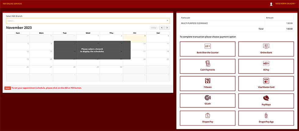Choose ECPay payment label
This screenshot has width=299, height=131.
point(266,70)
